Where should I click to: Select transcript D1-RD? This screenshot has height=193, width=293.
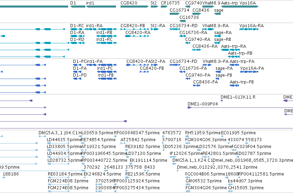tap(77, 43)
